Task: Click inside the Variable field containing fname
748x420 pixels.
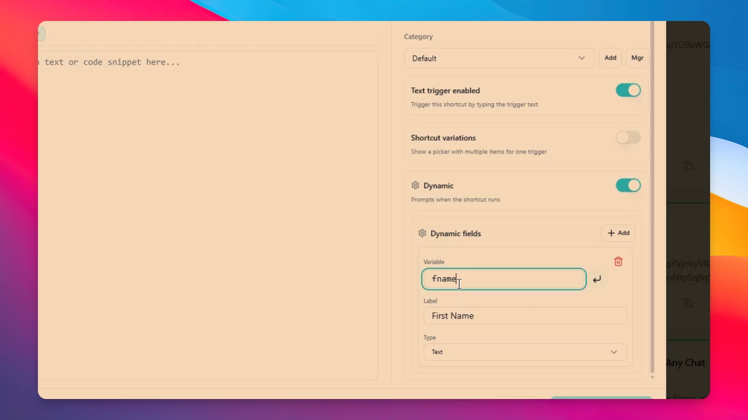Action: click(504, 279)
